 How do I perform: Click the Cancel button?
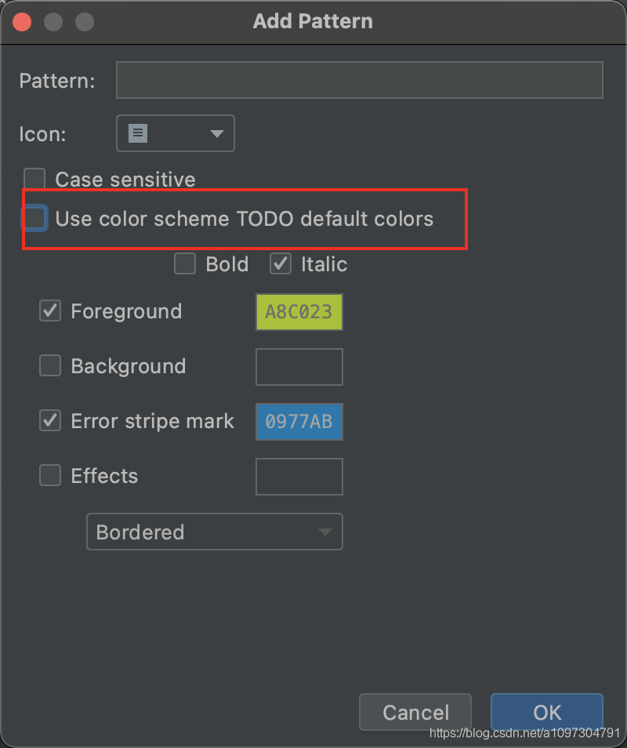click(x=415, y=712)
